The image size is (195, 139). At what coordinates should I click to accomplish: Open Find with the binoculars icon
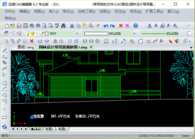(63, 26)
